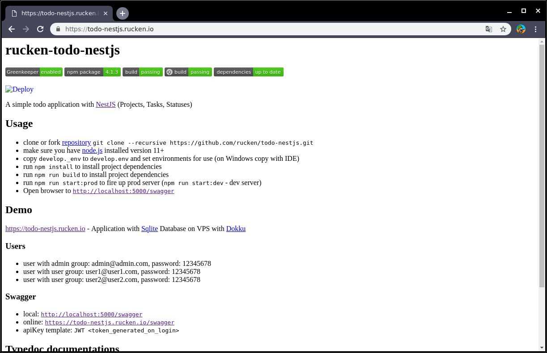Click the Greenkeeper enabled badge
Viewport: 547px width, 353px height.
34,72
